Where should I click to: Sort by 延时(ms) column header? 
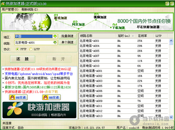click(126, 36)
